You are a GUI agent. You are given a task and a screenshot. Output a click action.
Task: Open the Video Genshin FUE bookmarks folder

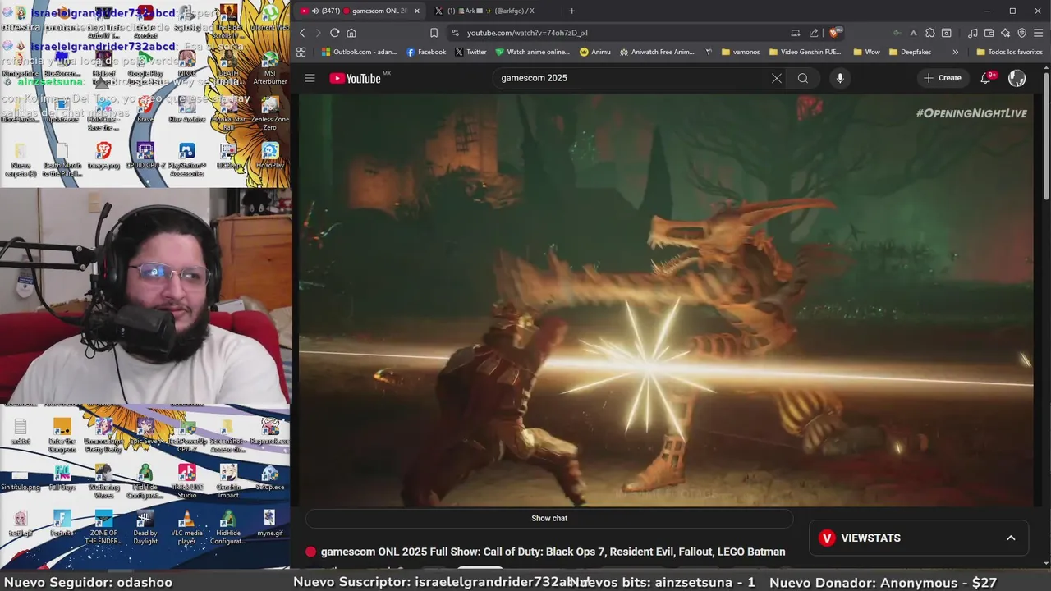coord(806,52)
